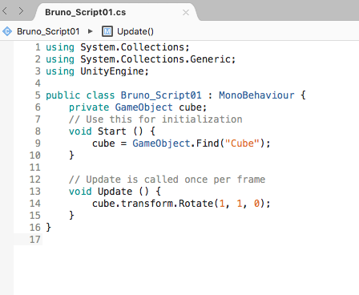Go back with the left navigation arrow
The width and height of the screenshot is (359, 295).
(x=5, y=11)
